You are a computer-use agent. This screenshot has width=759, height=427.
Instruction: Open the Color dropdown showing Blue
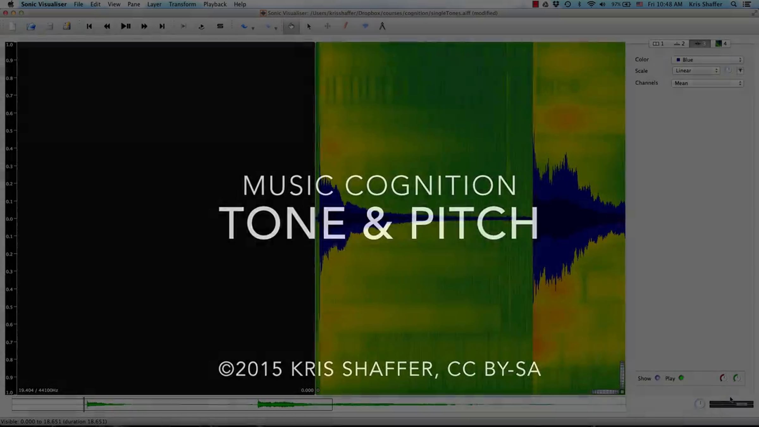[707, 60]
